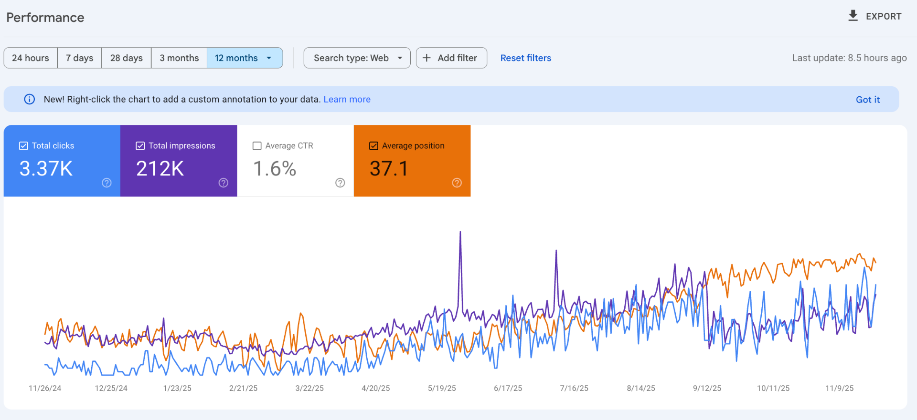Click the 11/9/25 axis date label

[840, 388]
